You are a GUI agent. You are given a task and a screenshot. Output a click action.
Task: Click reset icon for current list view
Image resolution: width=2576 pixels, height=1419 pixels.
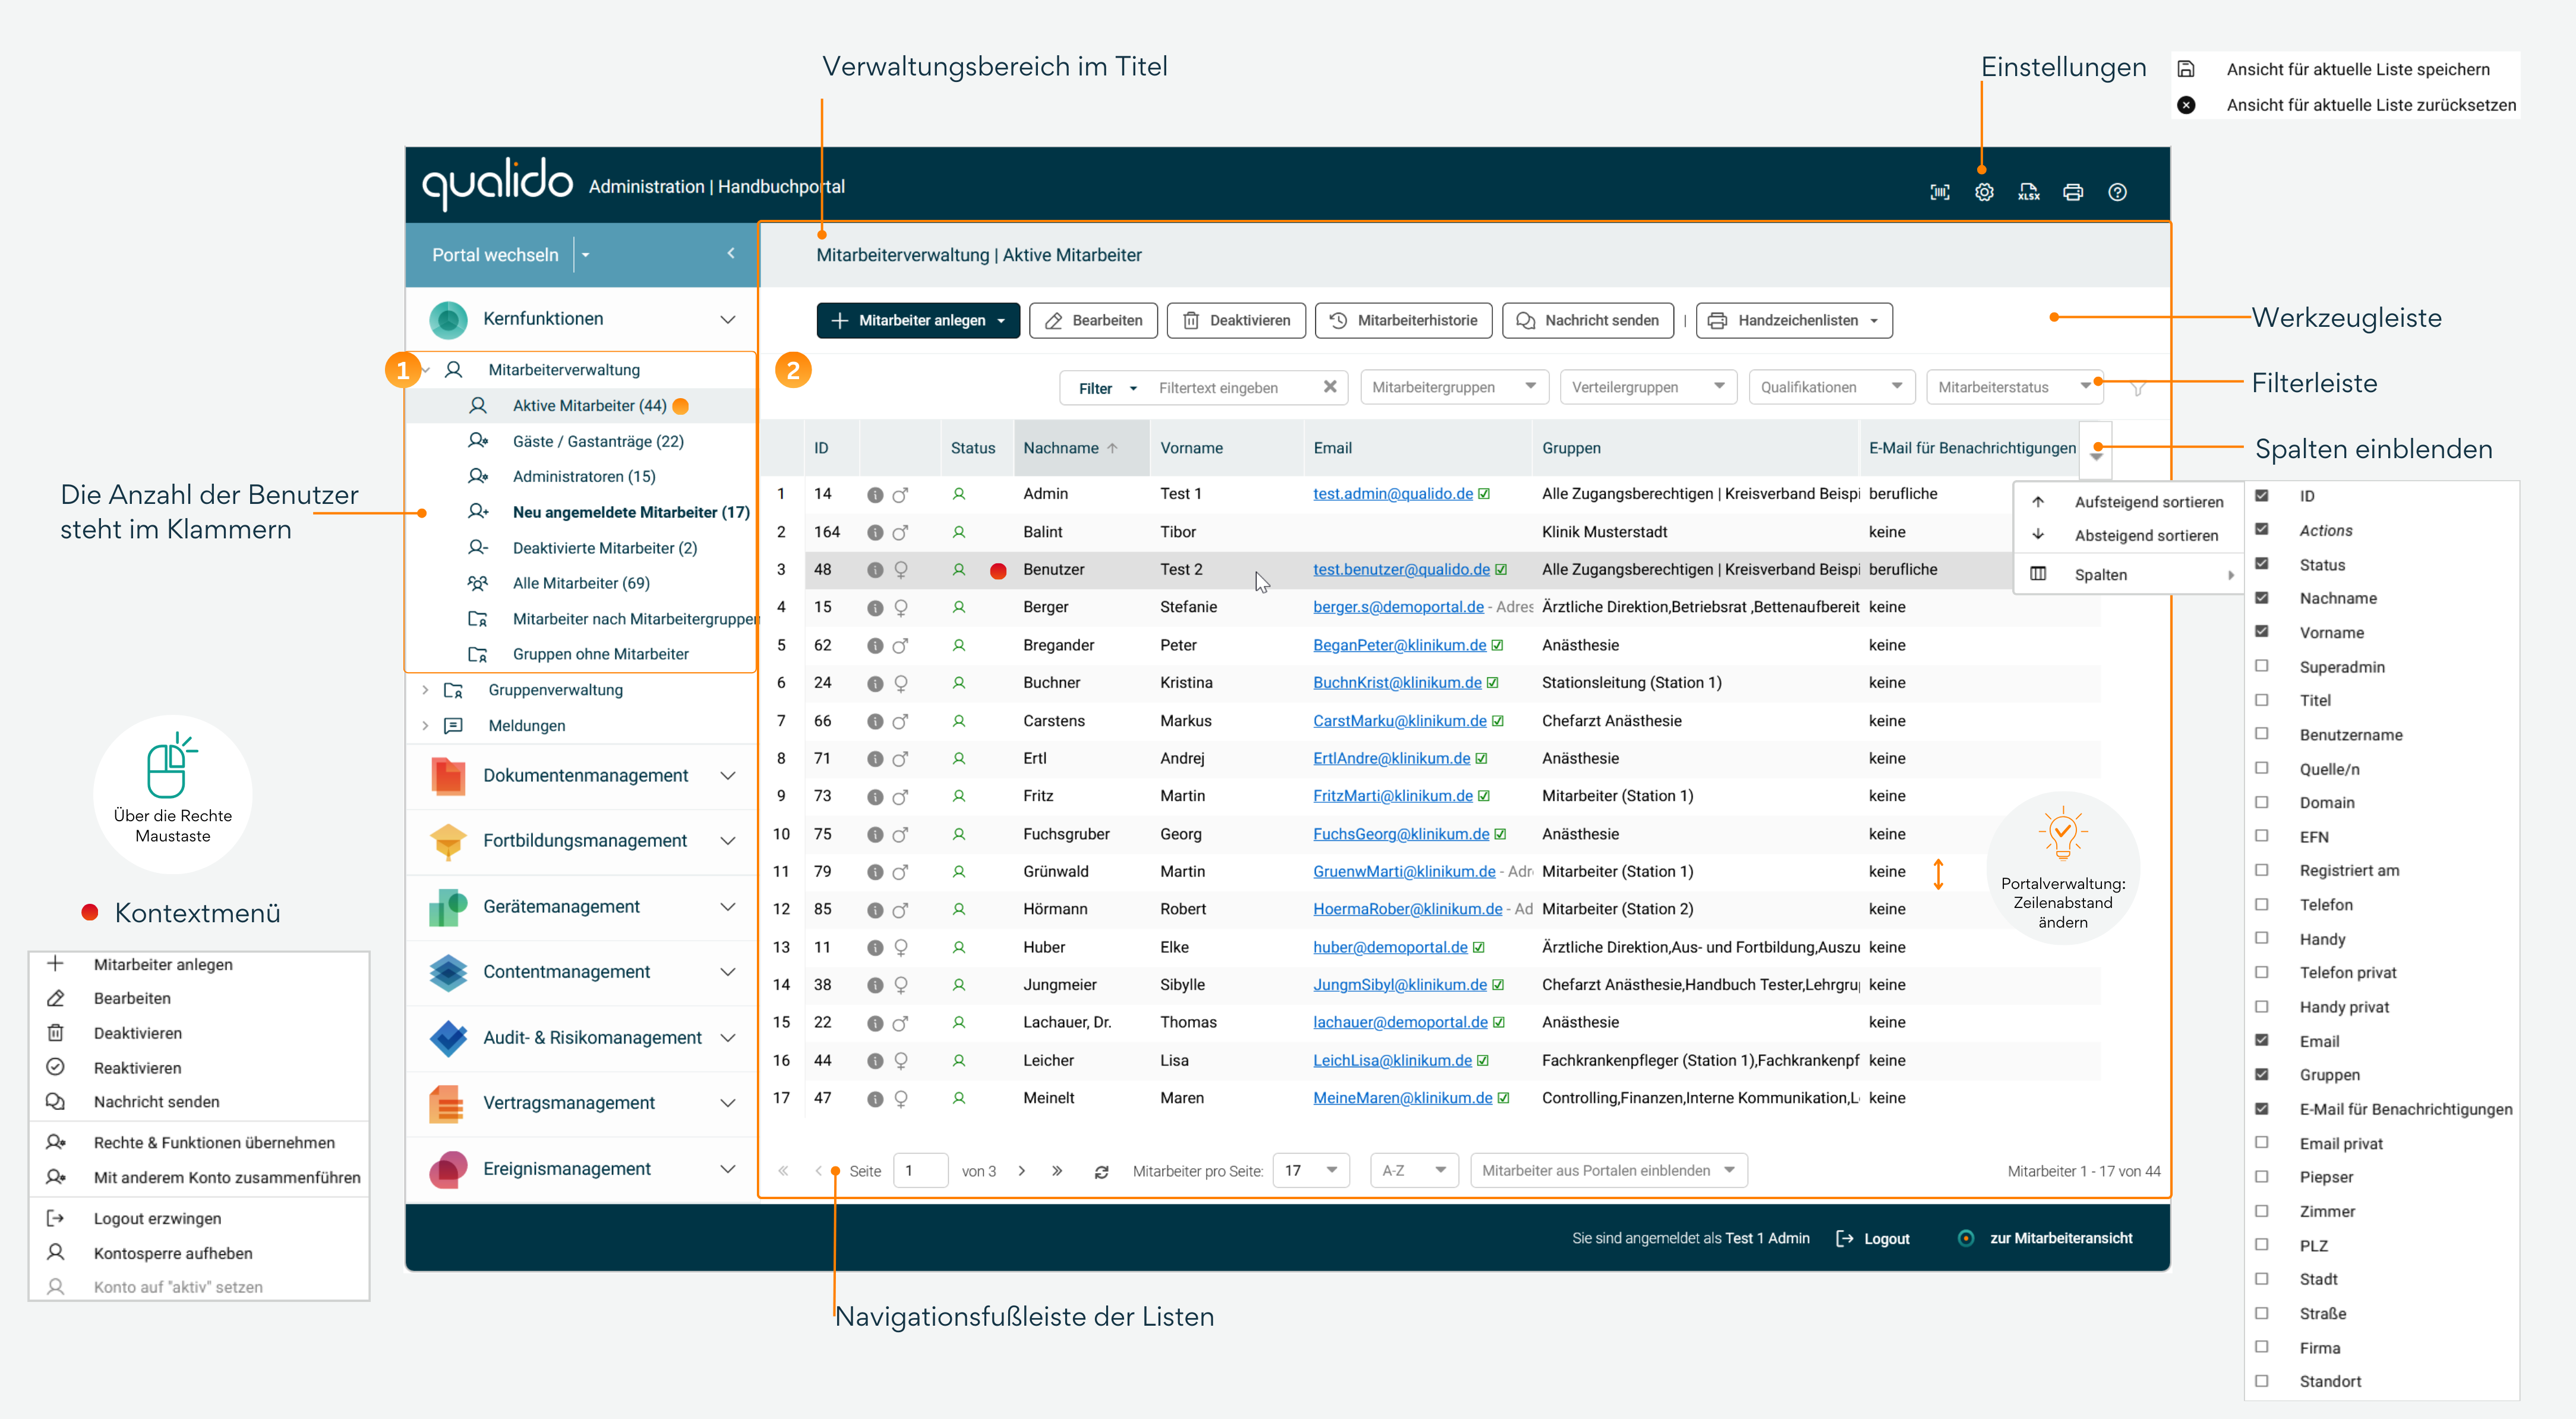[2186, 105]
